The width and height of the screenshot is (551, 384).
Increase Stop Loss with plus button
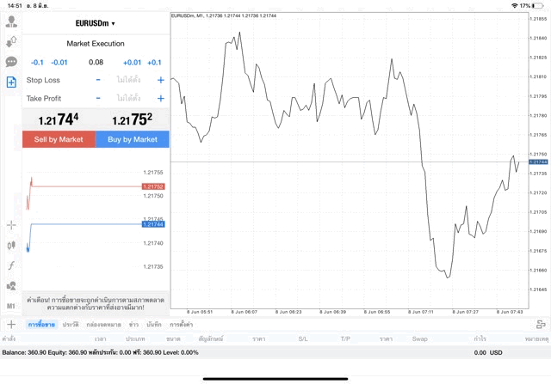pyautogui.click(x=160, y=80)
